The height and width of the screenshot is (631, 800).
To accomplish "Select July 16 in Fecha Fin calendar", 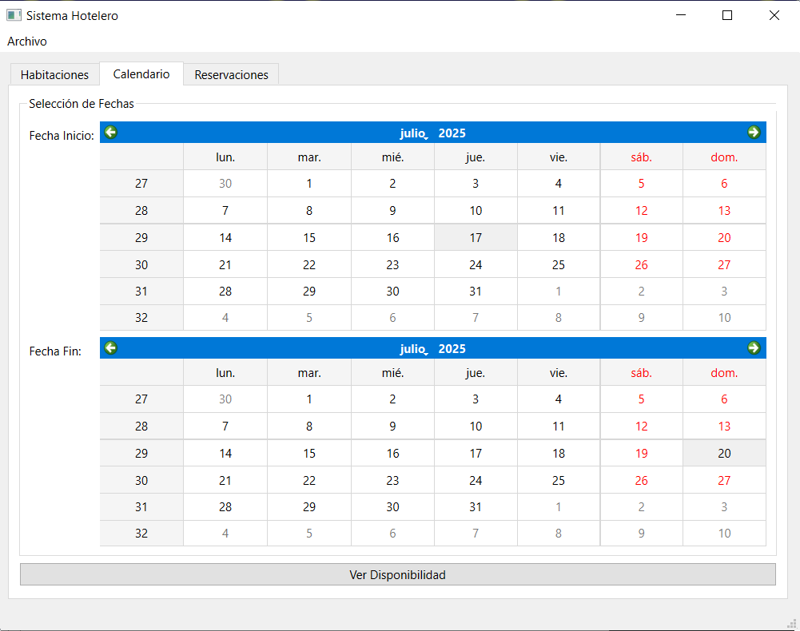I will pos(392,454).
